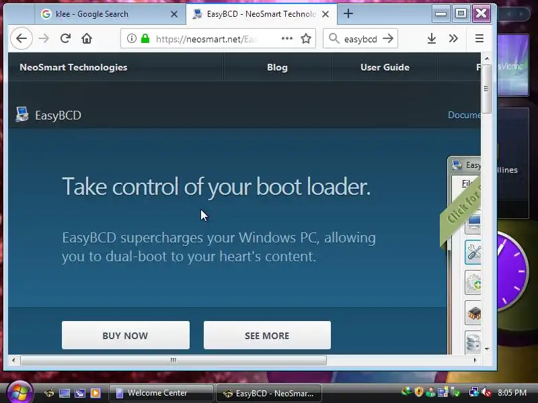Click the gear add-entry icon in preview
The width and height of the screenshot is (538, 403).
pyautogui.click(x=473, y=282)
